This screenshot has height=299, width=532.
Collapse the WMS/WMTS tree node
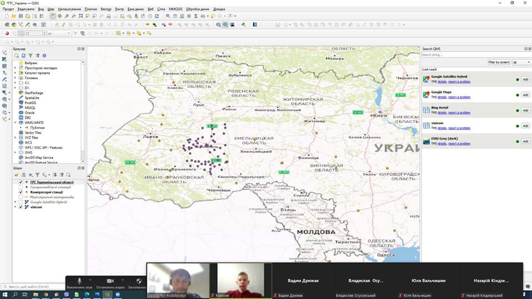pyautogui.click(x=15, y=123)
